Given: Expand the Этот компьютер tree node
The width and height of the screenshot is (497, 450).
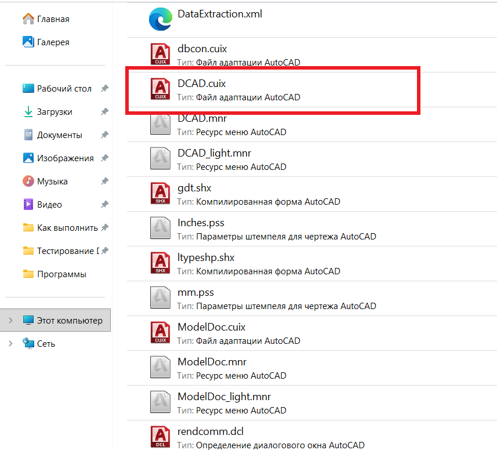Looking at the screenshot, I should tap(10, 320).
